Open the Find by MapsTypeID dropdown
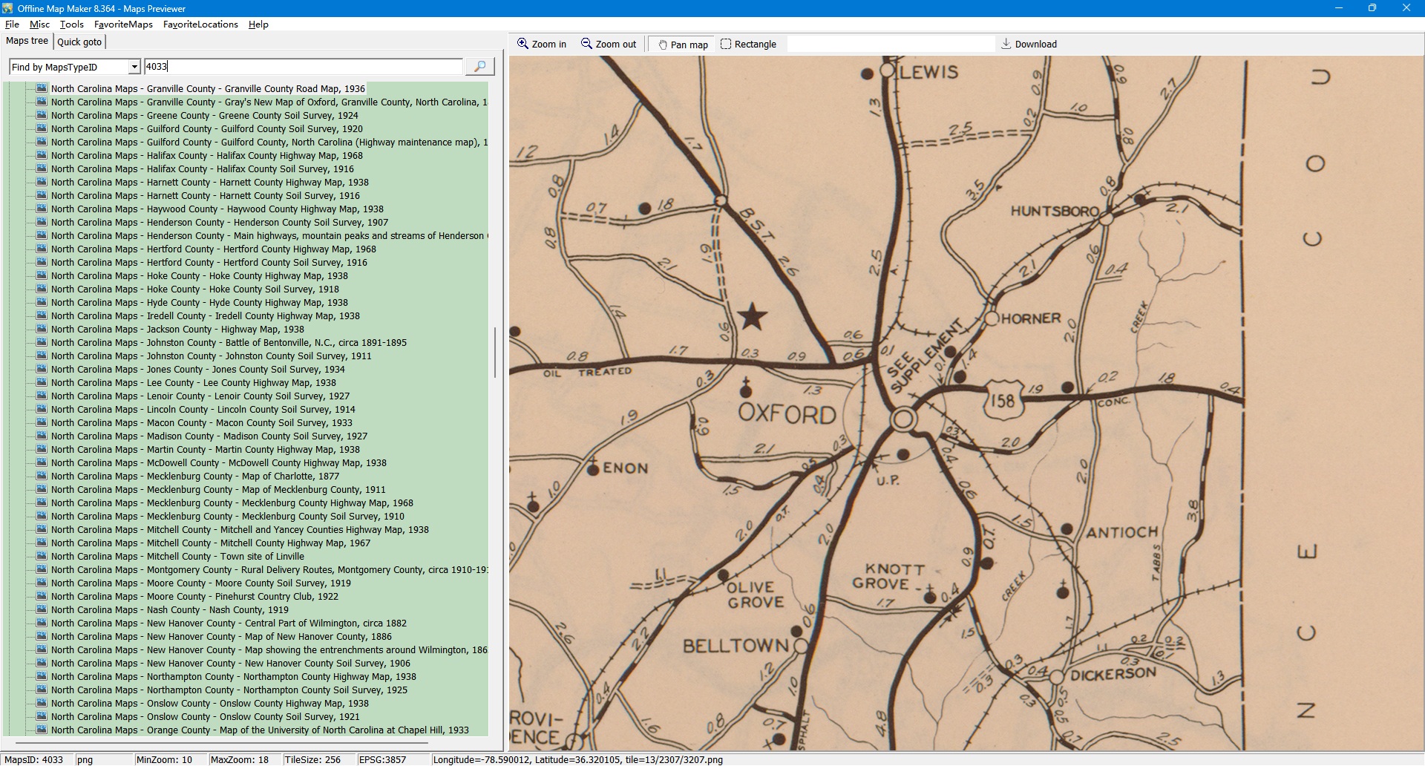Image resolution: width=1425 pixels, height=766 pixels. [134, 68]
